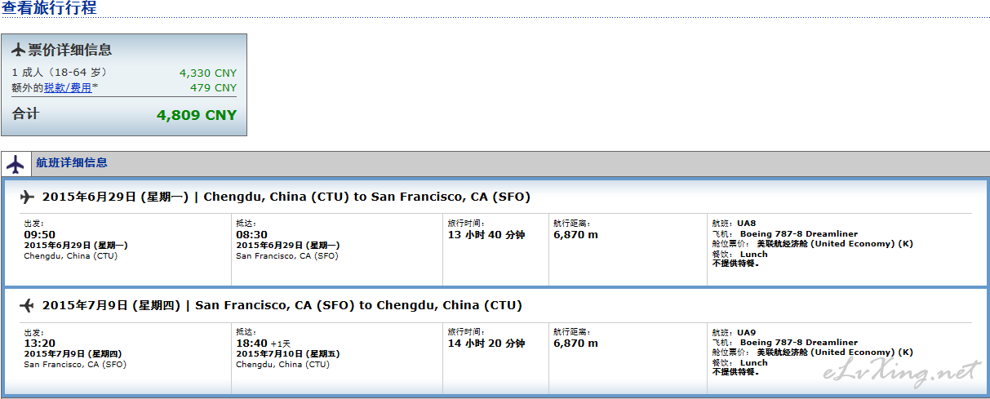Image resolution: width=990 pixels, height=399 pixels.
Task: Click the 09:50 departure time
Action: click(39, 235)
